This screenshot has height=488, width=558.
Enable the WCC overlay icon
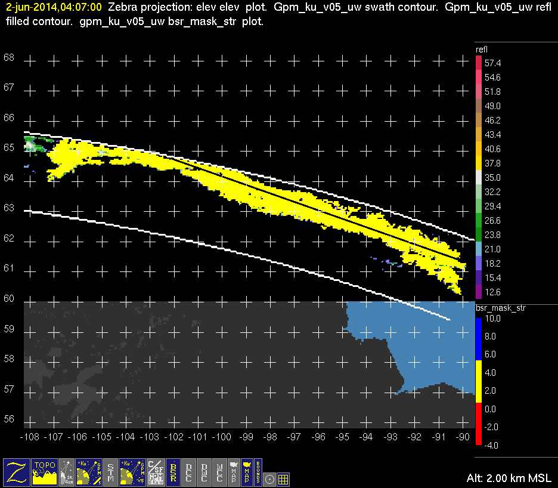[x=219, y=472]
